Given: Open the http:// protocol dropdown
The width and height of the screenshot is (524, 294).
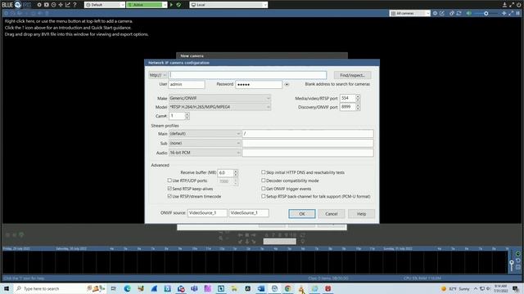Looking at the screenshot, I should click(158, 75).
